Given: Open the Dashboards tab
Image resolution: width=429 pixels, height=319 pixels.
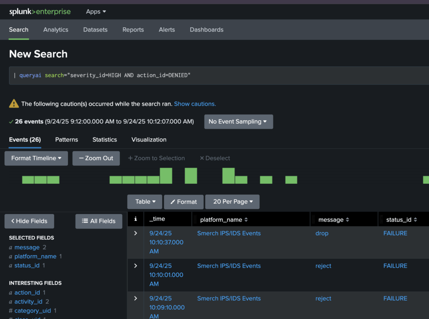Looking at the screenshot, I should pyautogui.click(x=207, y=30).
